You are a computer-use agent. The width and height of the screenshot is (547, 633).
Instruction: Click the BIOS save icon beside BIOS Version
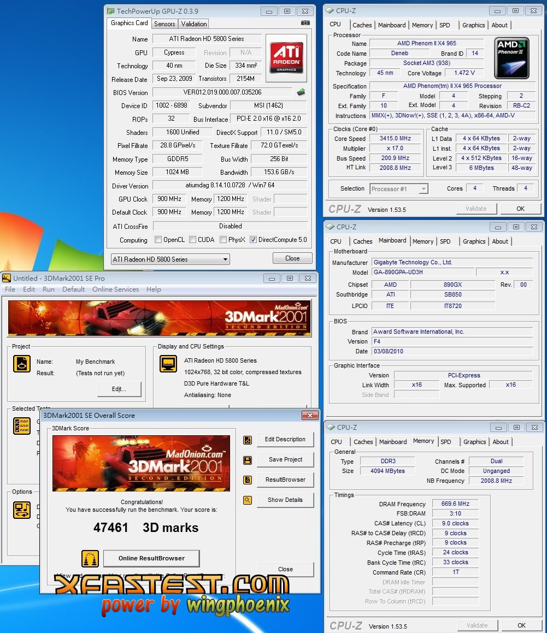(301, 92)
